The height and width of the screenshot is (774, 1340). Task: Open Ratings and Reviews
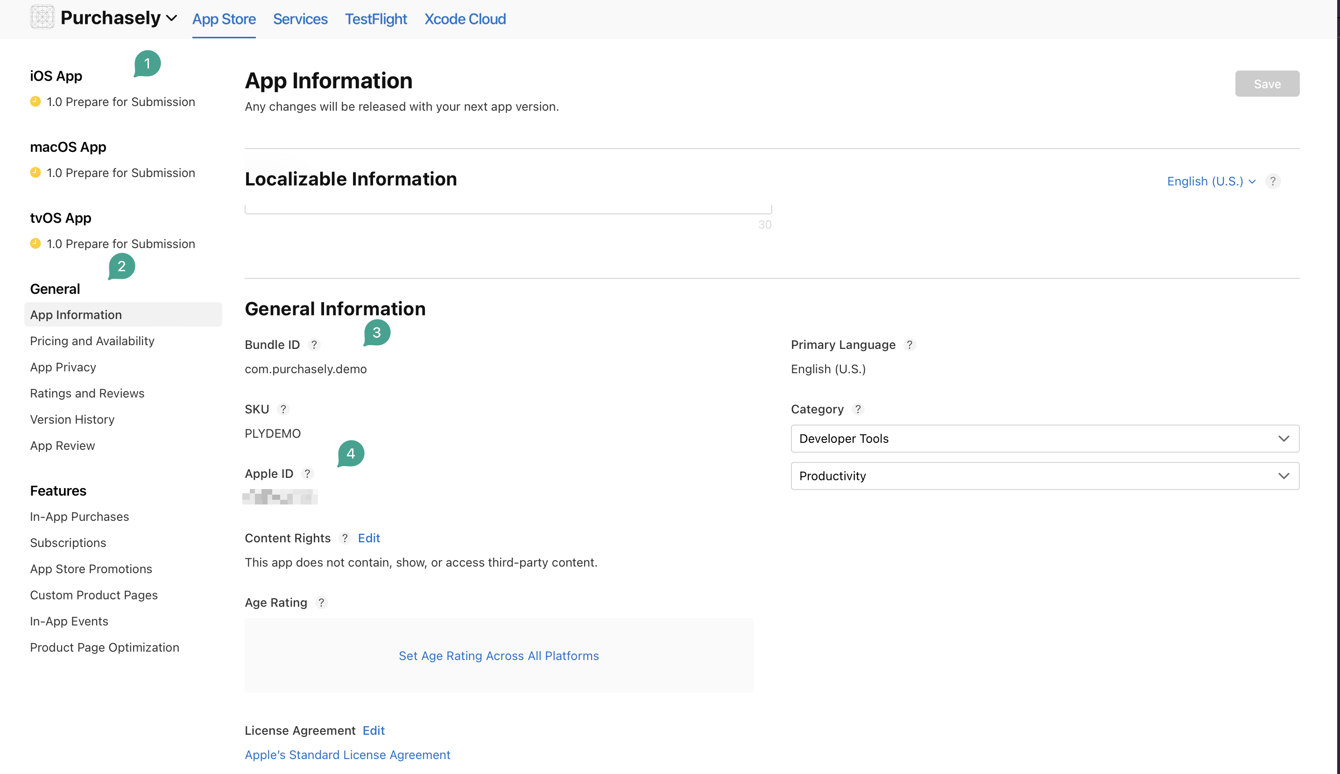(87, 393)
